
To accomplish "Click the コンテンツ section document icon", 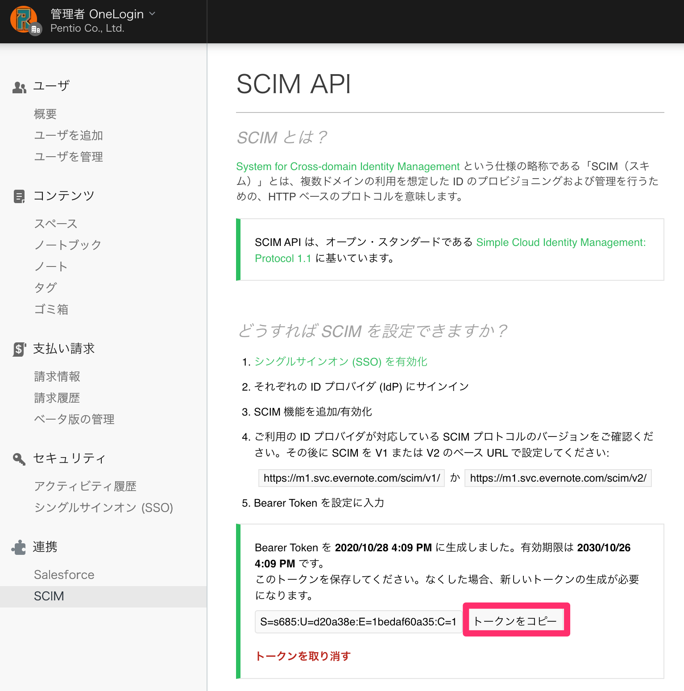I will [x=19, y=196].
